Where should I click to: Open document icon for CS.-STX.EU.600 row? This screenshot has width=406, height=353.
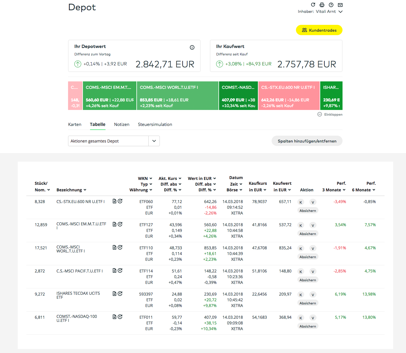(x=114, y=201)
